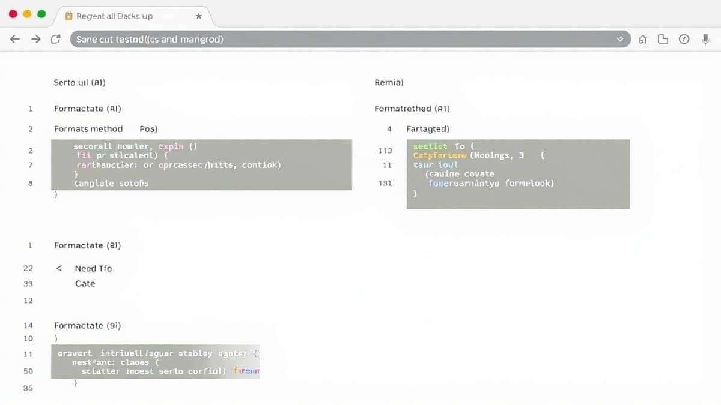Click the Cate link
Screen dimensions: 721x405
coord(85,283)
